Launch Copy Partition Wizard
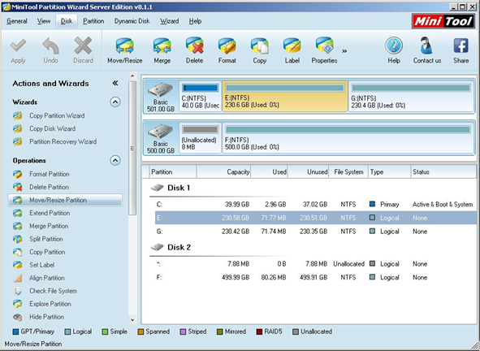The image size is (480, 351). click(57, 115)
